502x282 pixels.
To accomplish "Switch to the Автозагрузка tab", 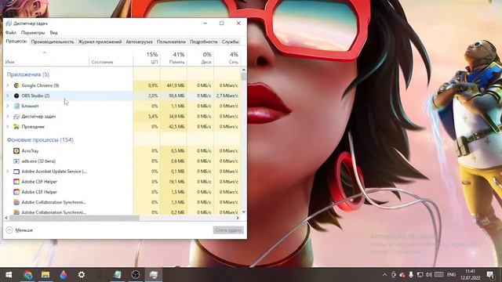I will tap(139, 42).
